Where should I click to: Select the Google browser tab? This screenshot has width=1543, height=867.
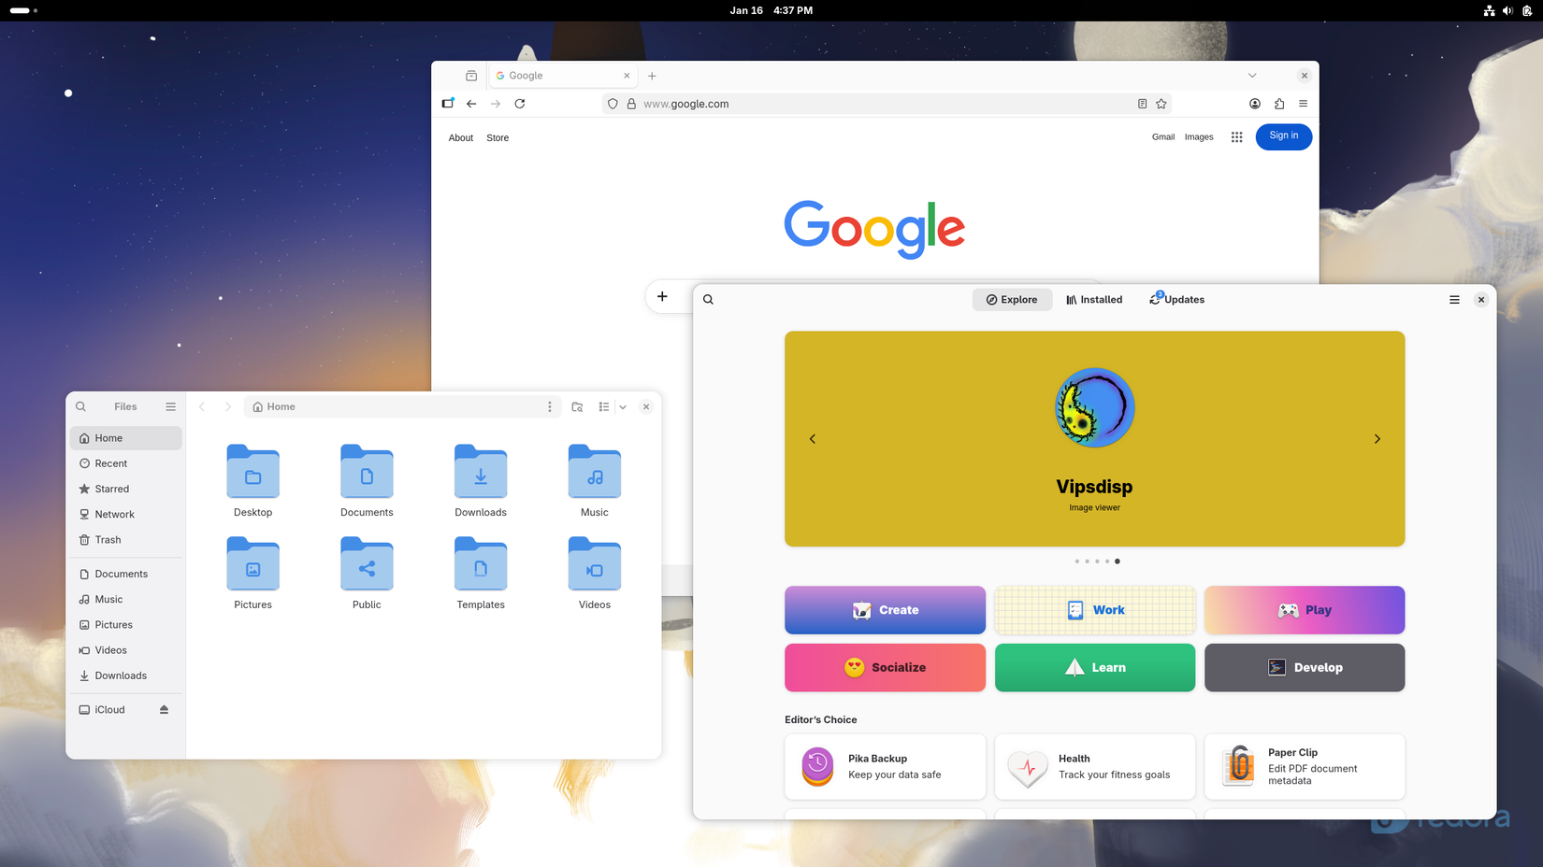pos(563,76)
